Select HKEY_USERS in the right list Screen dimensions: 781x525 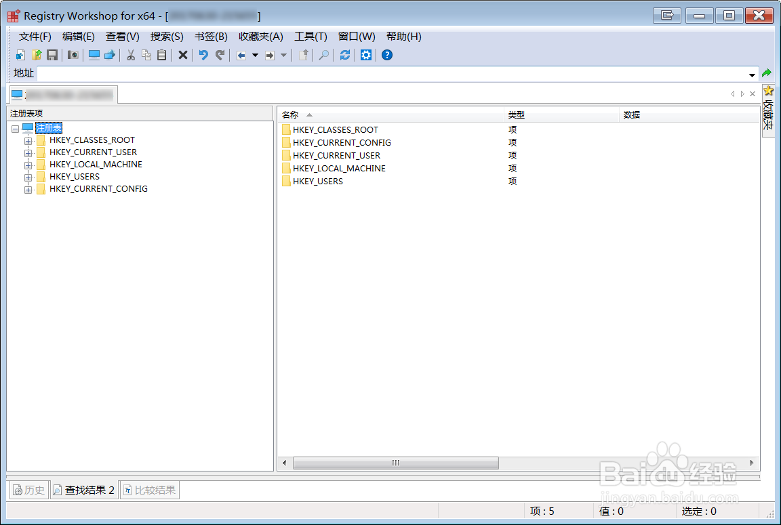[318, 181]
